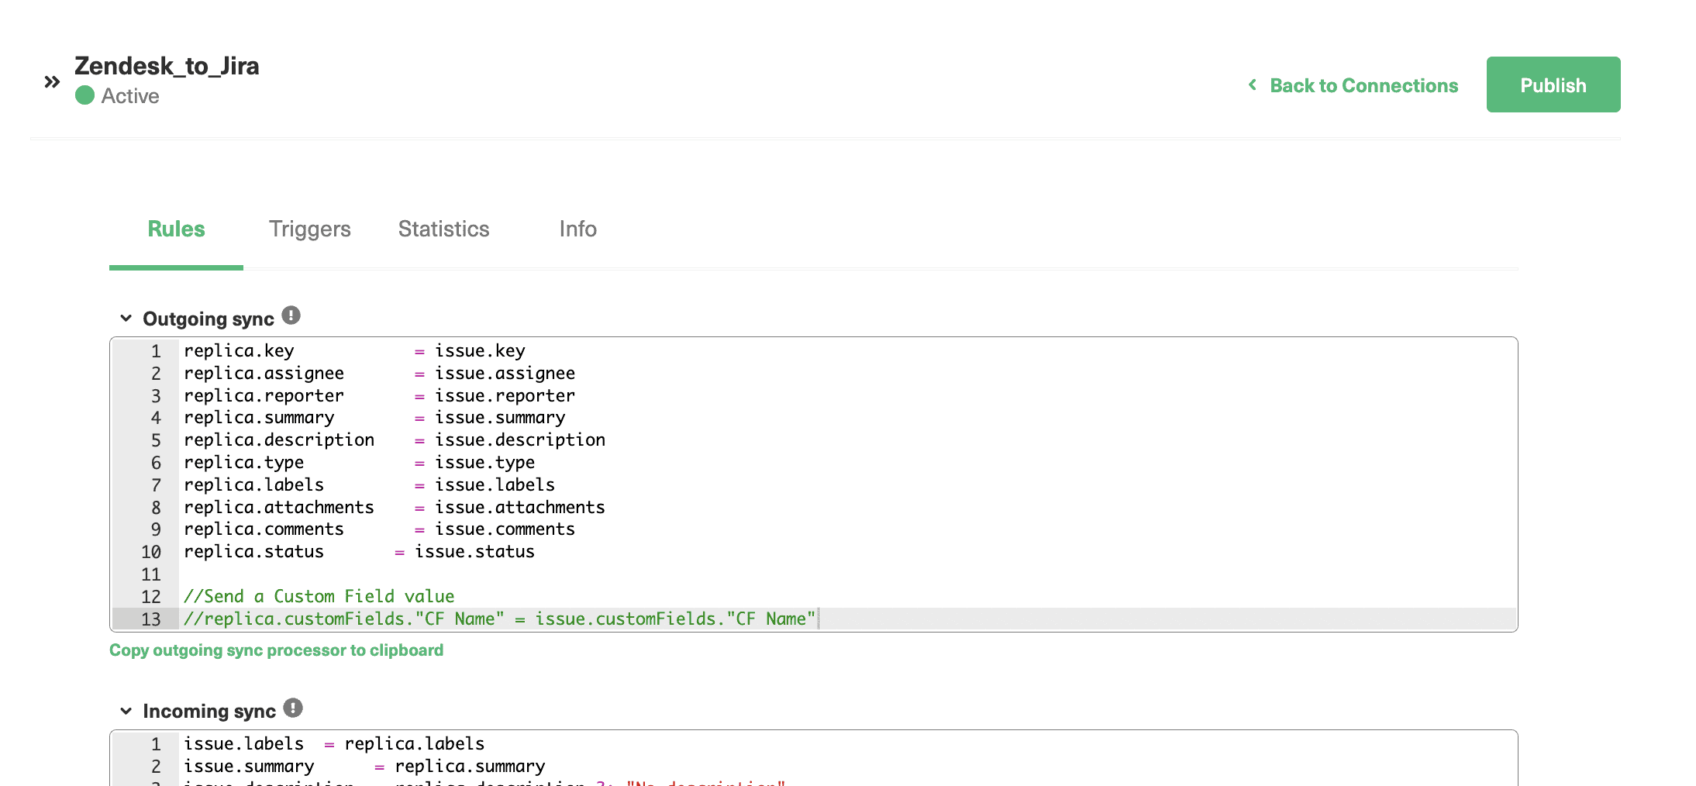Open the Statistics tab

tap(443, 229)
